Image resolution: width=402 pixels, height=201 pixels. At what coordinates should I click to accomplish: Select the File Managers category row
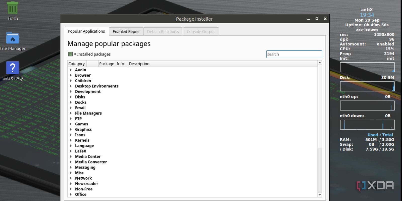click(192, 113)
